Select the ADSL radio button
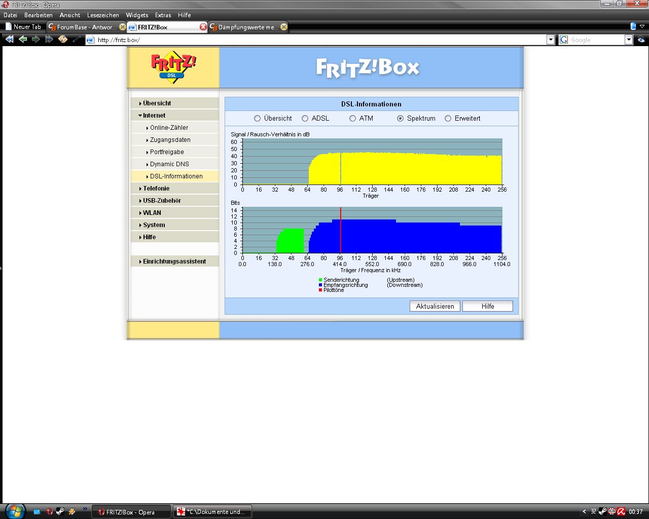Image resolution: width=649 pixels, height=519 pixels. click(305, 118)
